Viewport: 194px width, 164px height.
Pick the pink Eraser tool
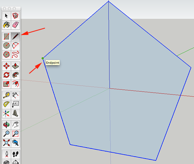16,25
